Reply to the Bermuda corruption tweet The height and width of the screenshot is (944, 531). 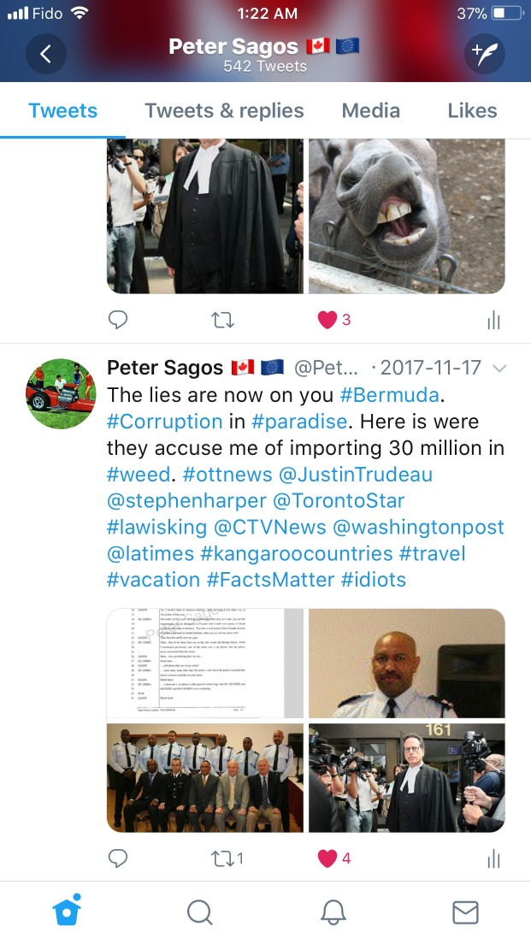click(x=117, y=858)
